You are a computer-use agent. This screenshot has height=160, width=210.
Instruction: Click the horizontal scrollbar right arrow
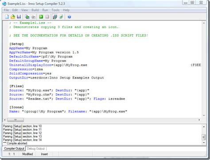pyautogui.click(x=199, y=120)
